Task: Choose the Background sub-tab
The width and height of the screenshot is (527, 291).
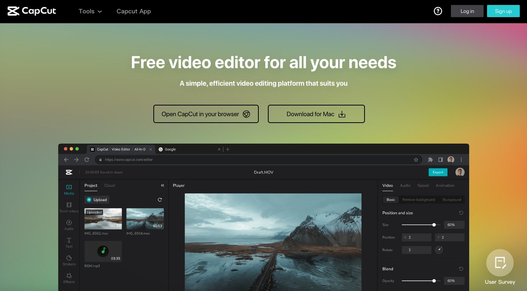Action: pos(452,200)
